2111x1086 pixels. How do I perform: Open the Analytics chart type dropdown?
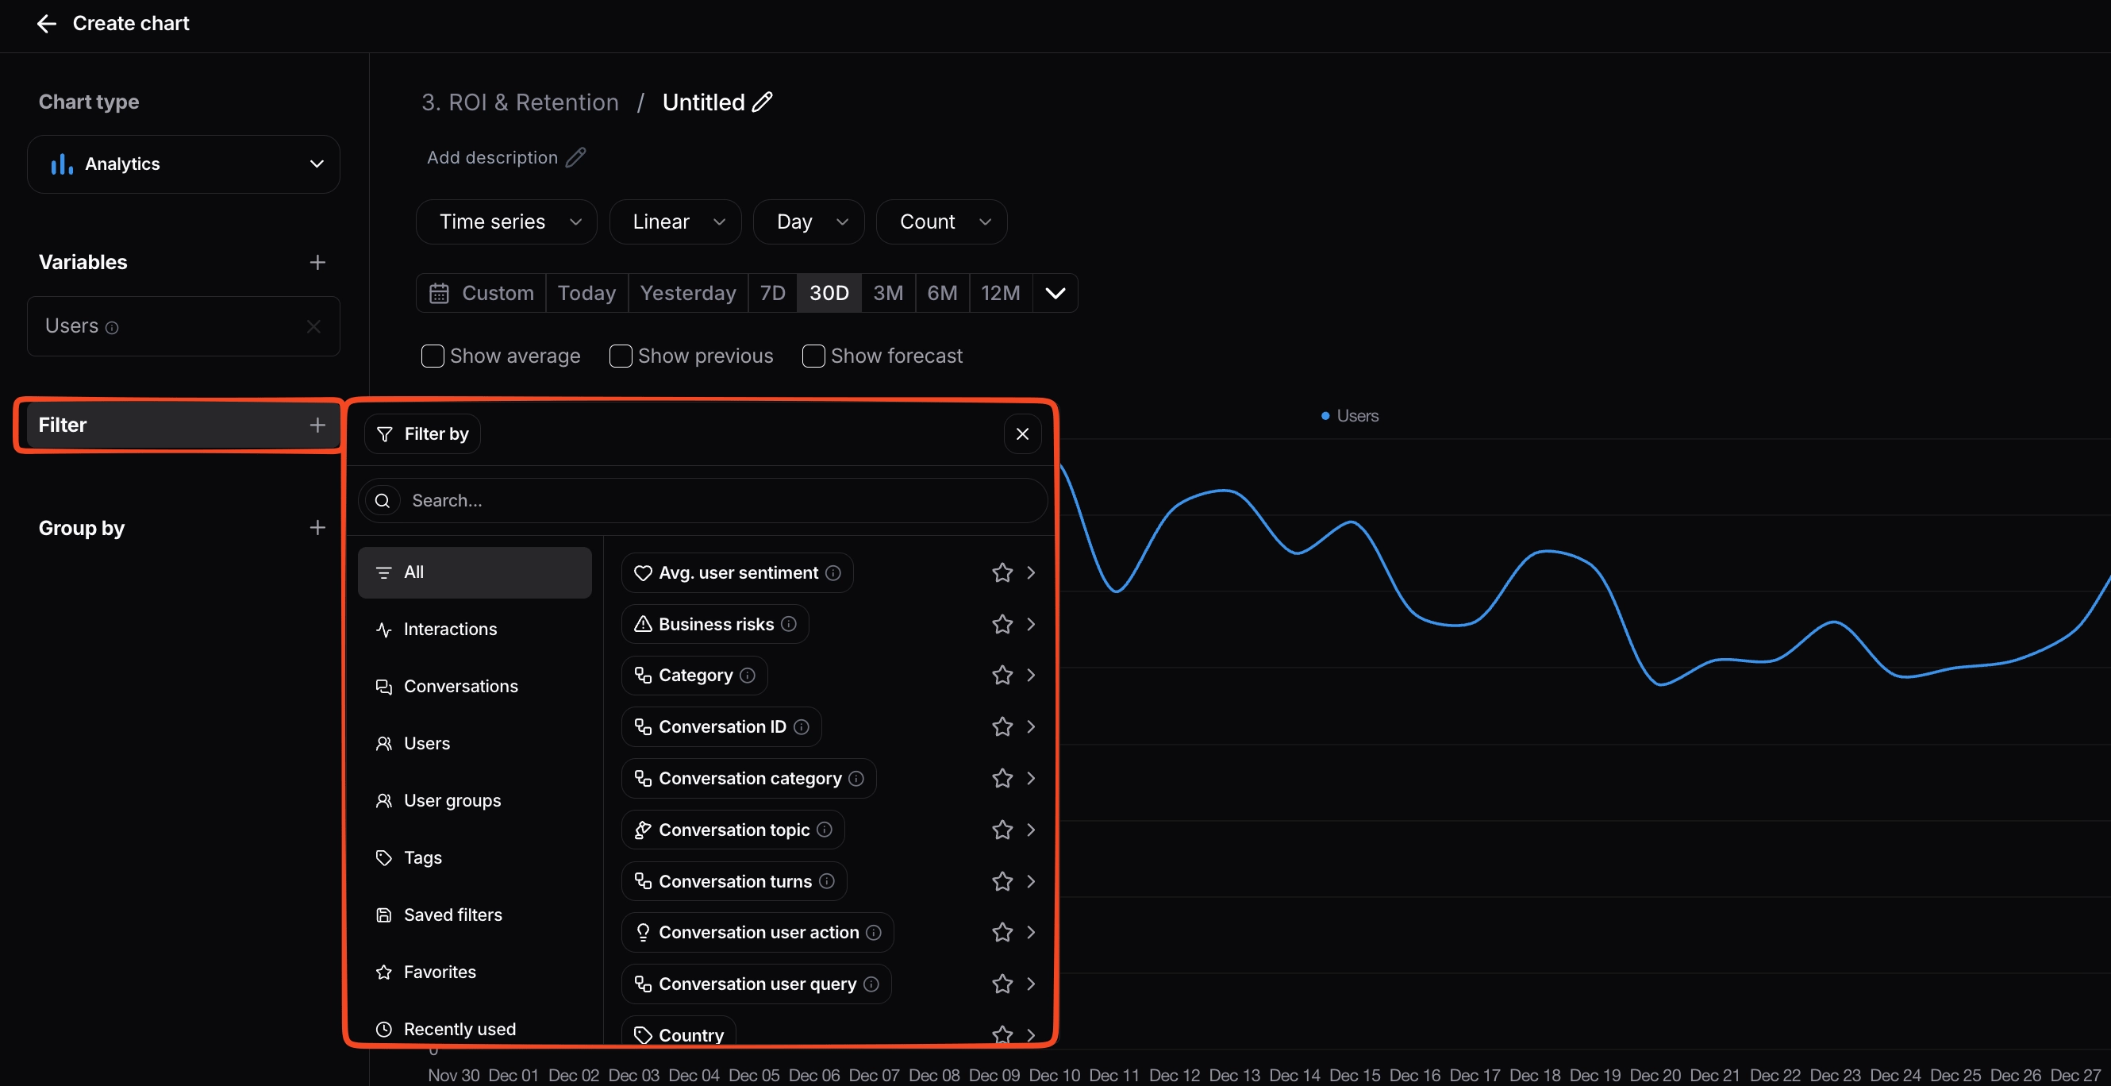click(x=183, y=164)
